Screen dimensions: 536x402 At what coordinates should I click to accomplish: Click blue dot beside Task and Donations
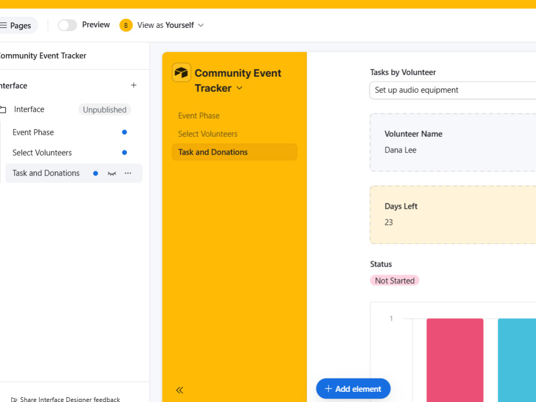96,173
